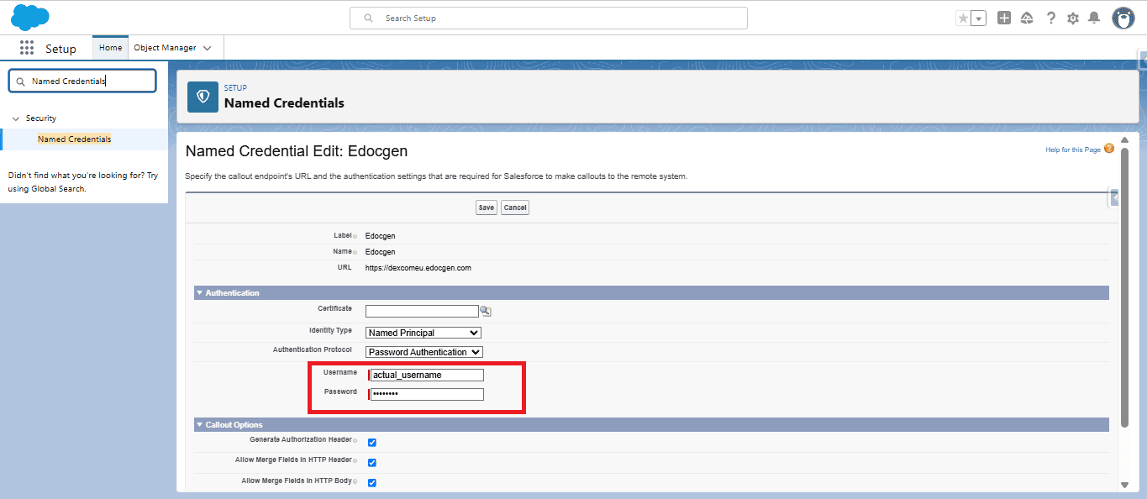
Task: Switch to the Object Manager tab
Action: 165,48
